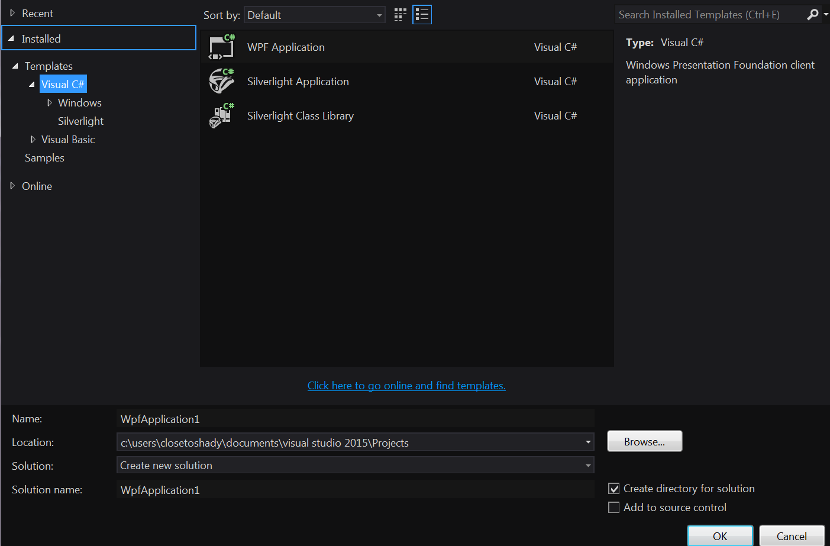The width and height of the screenshot is (830, 546).
Task: Click the Silverlight Application template icon
Action: point(222,82)
